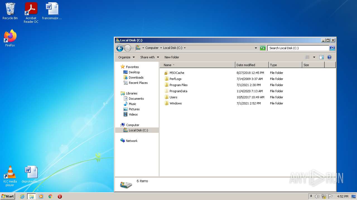Open the network tray icon
357x200 pixels.
tap(324, 196)
